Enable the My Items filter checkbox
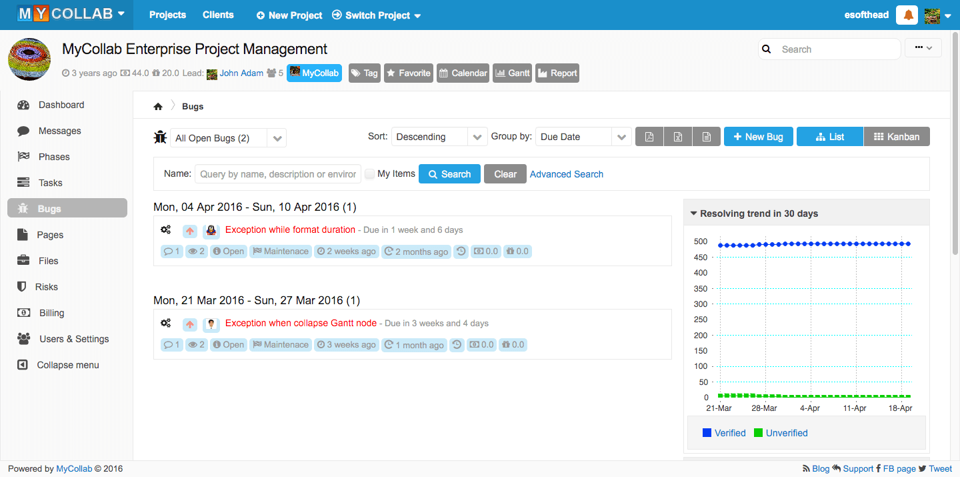960x477 pixels. coord(370,173)
